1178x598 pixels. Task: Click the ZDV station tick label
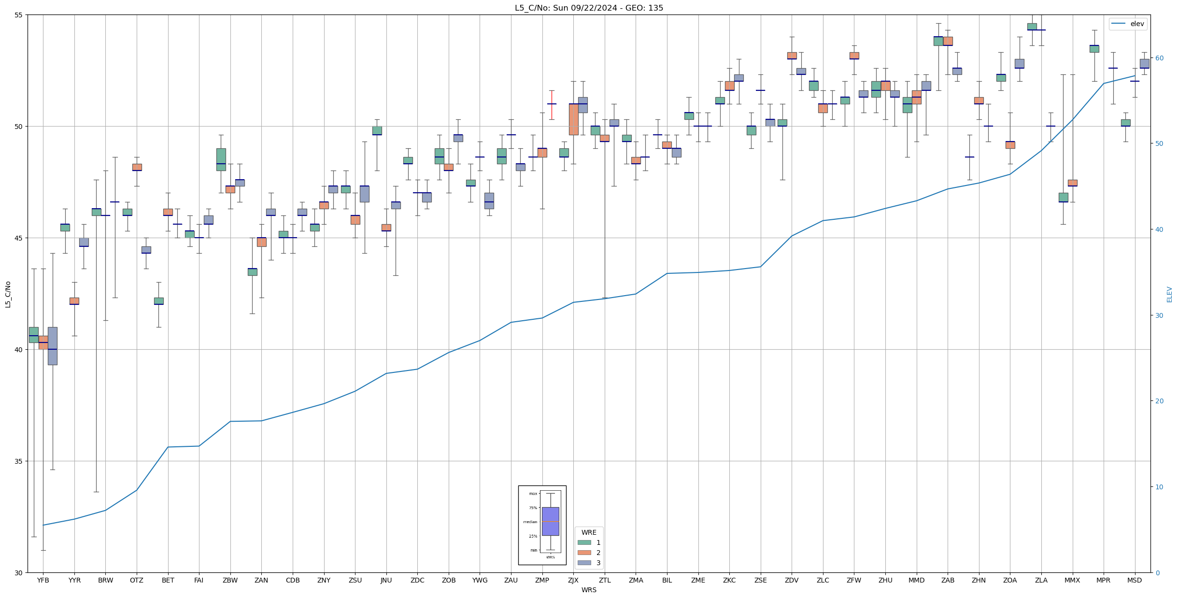click(x=792, y=580)
